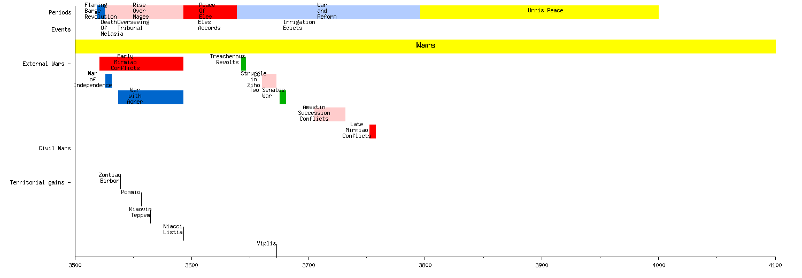Click the Civil Wars row label
802x278 pixels.
click(55, 148)
